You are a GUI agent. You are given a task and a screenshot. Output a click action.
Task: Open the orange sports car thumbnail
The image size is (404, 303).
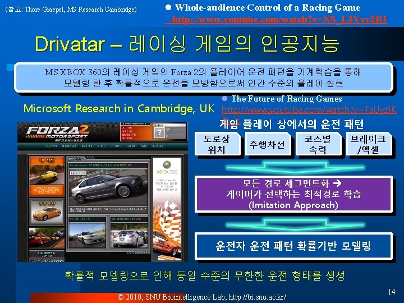tap(47, 212)
